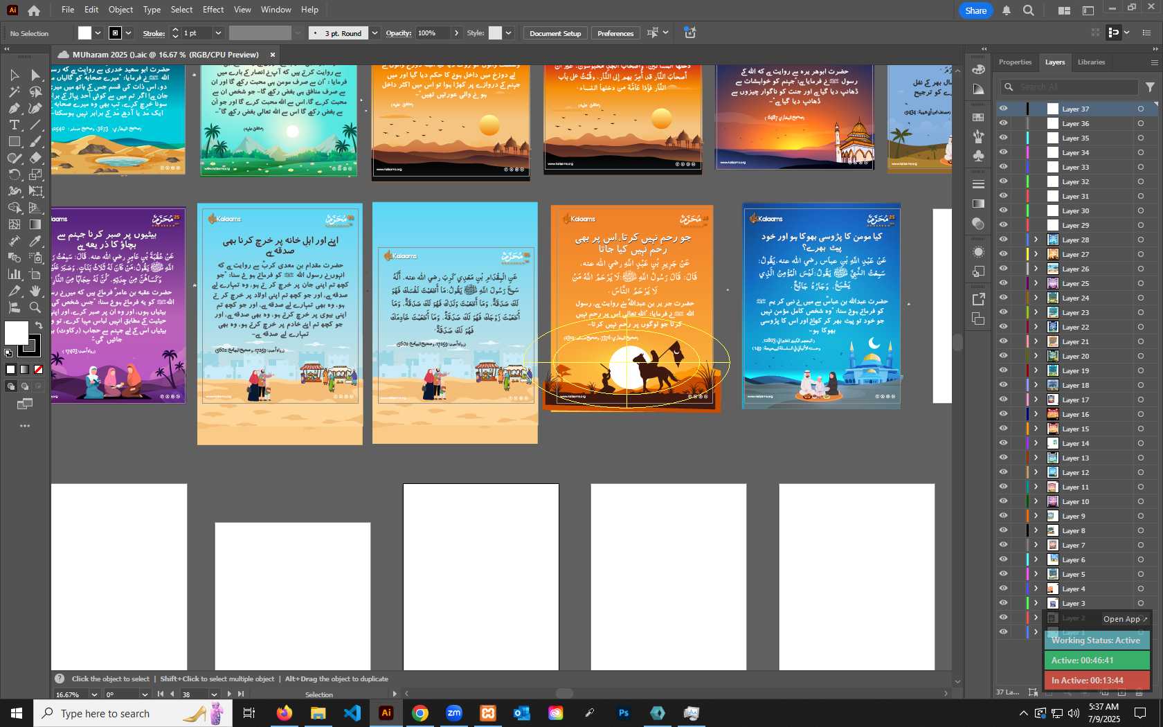The image size is (1163, 727).
Task: Expand Layer 12 sublayers
Action: tap(1036, 472)
